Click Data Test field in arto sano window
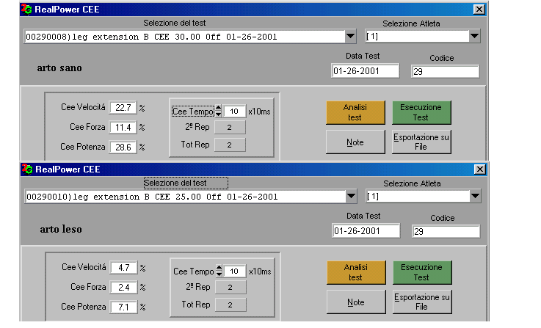 (x=365, y=71)
